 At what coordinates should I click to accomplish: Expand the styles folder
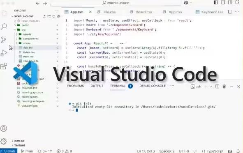tap(17, 43)
